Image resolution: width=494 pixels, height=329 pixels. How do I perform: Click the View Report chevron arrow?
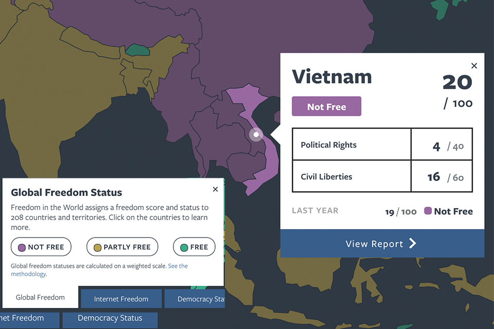click(413, 244)
